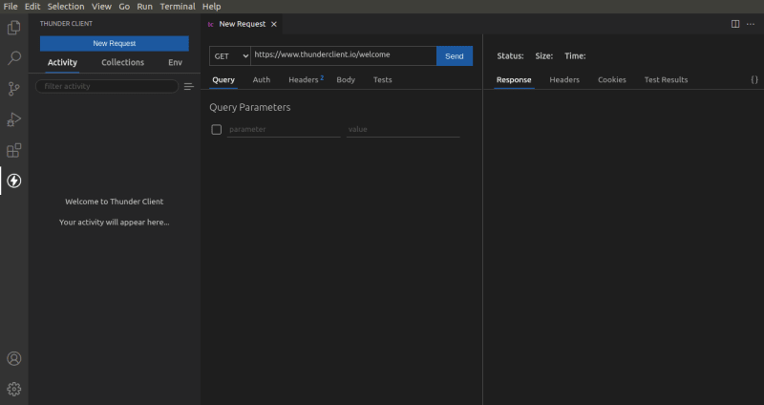This screenshot has width=764, height=405.
Task: Open the Run menu
Action: pyautogui.click(x=145, y=7)
